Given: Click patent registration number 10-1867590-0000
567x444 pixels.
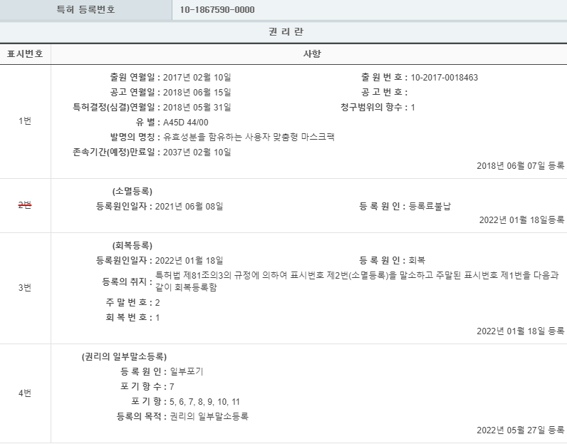Looking at the screenshot, I should (217, 10).
